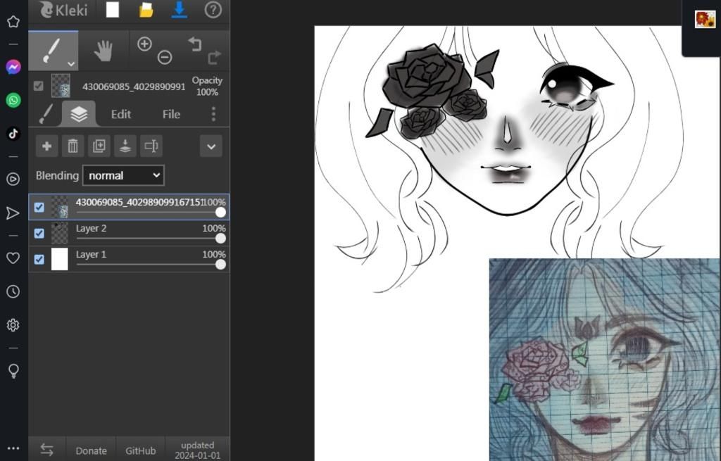Screen dimensions: 721x461
Task: Open the File tab
Action: (x=171, y=115)
